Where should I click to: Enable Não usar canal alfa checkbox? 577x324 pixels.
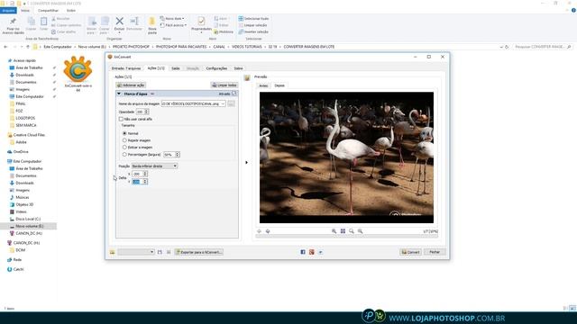(121, 119)
